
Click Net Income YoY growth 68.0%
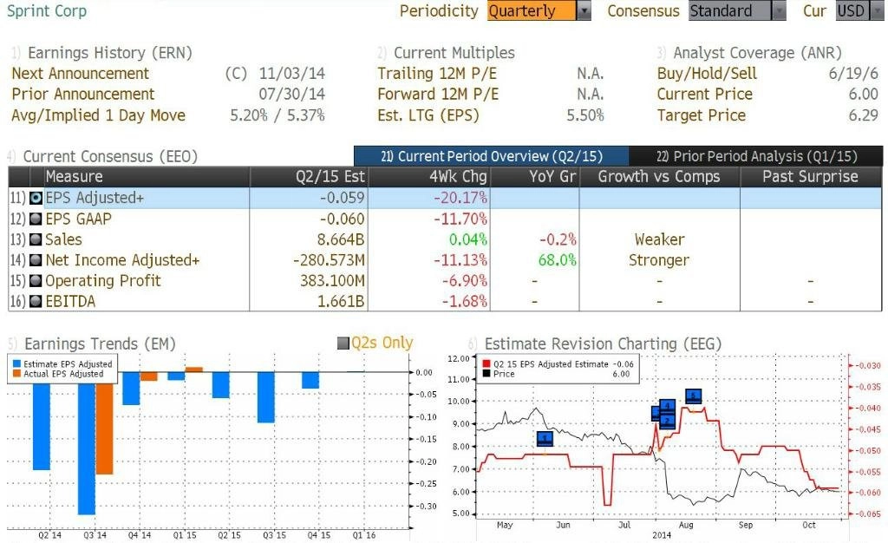(558, 260)
